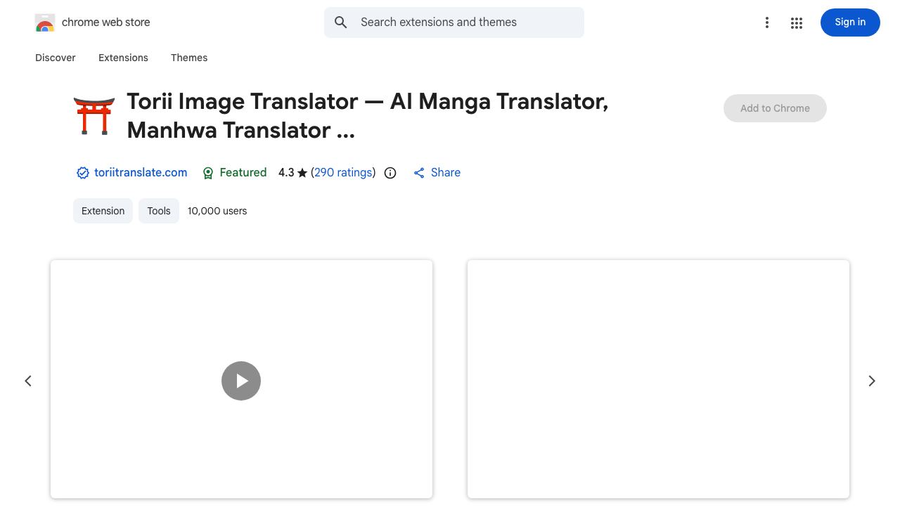Click the Share link text
The width and height of the screenshot is (900, 506).
click(x=446, y=173)
